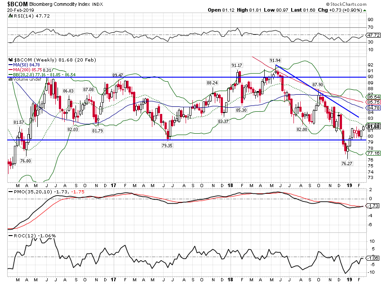The height and width of the screenshot is (284, 382).
Task: Click the 82.03 low price label
Action: (73, 129)
